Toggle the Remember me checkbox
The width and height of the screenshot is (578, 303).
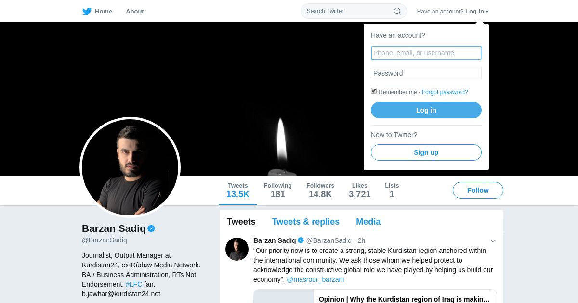click(374, 91)
